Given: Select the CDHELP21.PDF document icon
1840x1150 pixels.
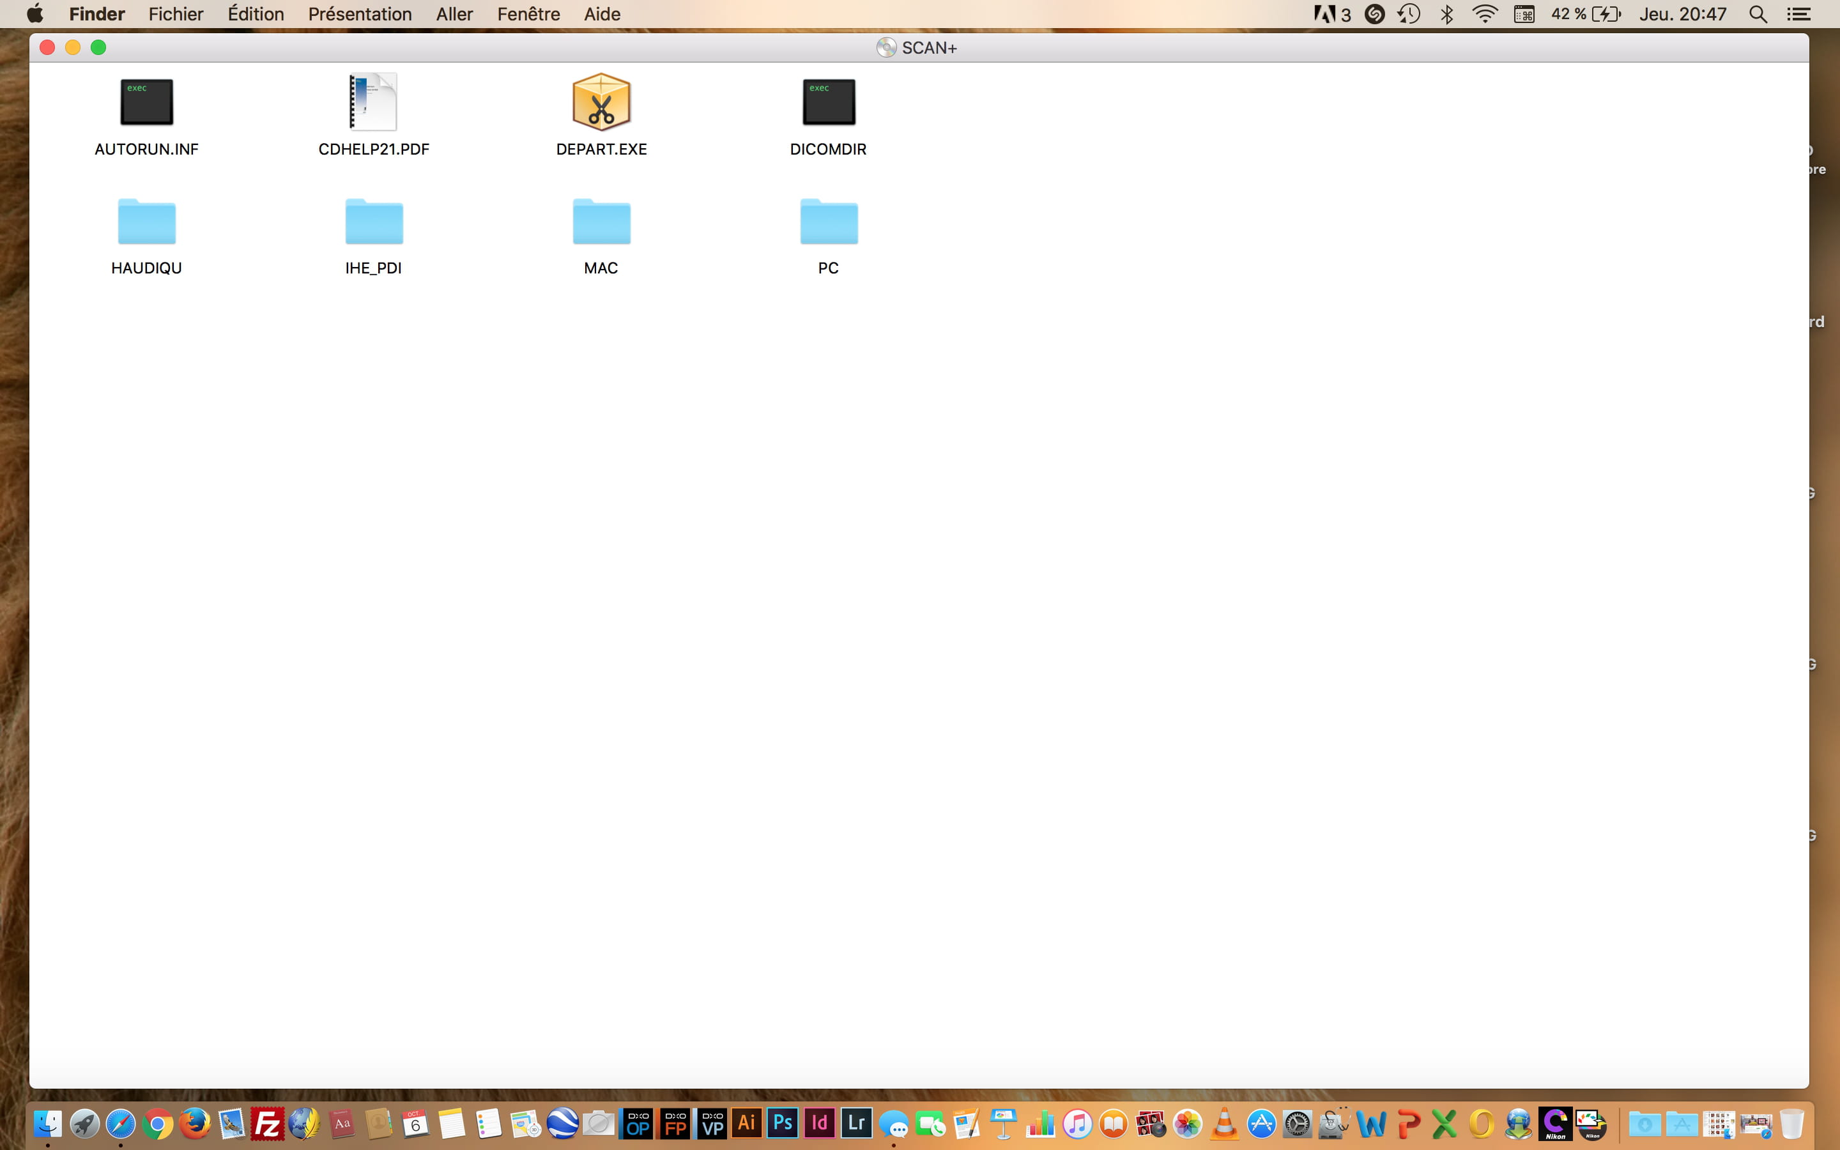Looking at the screenshot, I should [373, 102].
